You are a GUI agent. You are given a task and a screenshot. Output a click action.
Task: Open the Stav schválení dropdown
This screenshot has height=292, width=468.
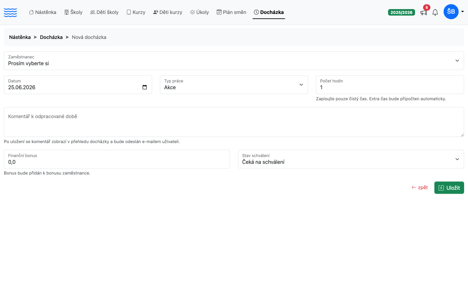[x=351, y=159]
